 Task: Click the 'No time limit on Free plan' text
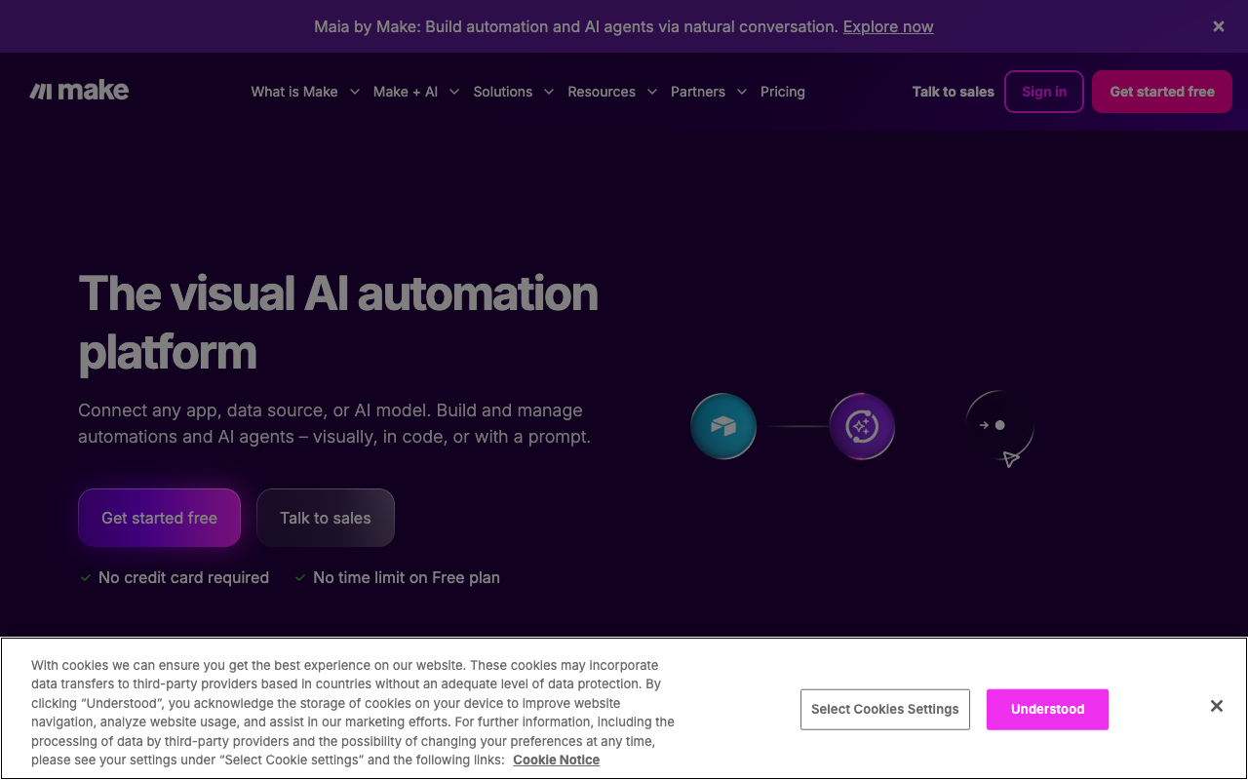tap(407, 577)
